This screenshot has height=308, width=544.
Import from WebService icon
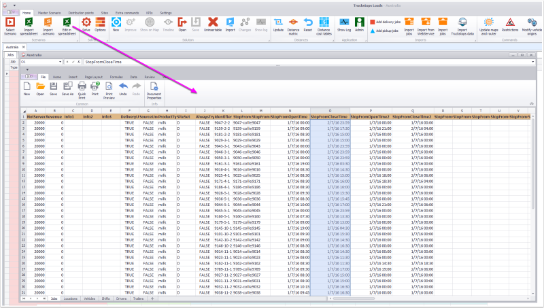click(426, 22)
